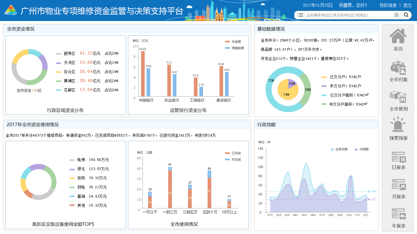Viewport: 417px width, 234px height.
Task: Click the 全市资金 district donut chart
Action: click(30, 67)
